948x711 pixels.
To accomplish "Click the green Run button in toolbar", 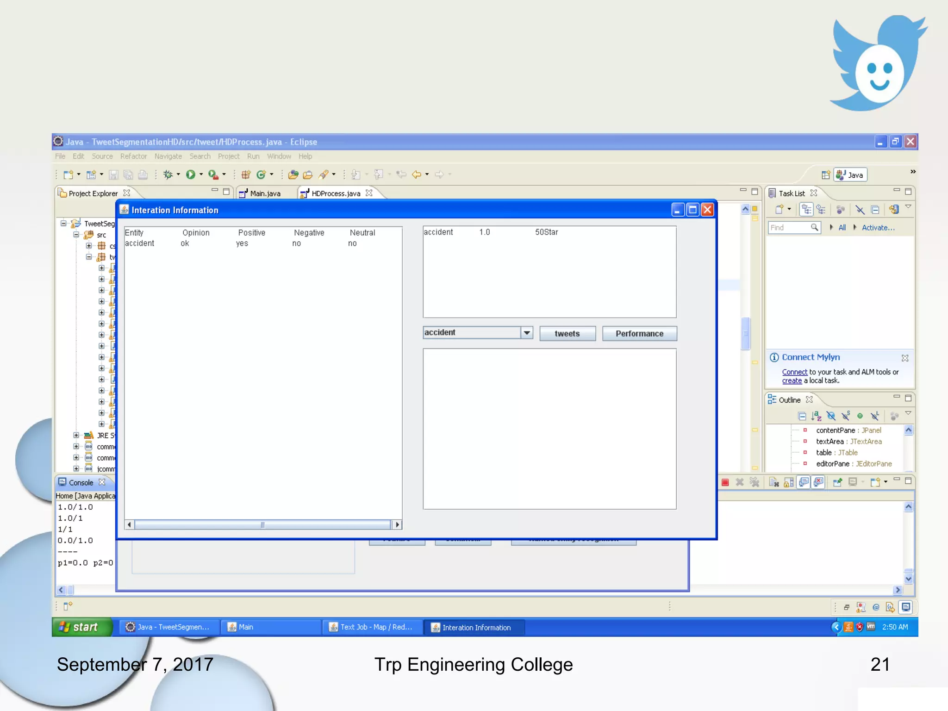I will pyautogui.click(x=190, y=175).
